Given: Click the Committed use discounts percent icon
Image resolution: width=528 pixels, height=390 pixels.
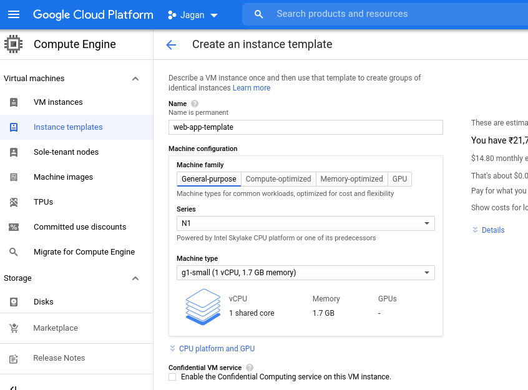Looking at the screenshot, I should tap(14, 227).
